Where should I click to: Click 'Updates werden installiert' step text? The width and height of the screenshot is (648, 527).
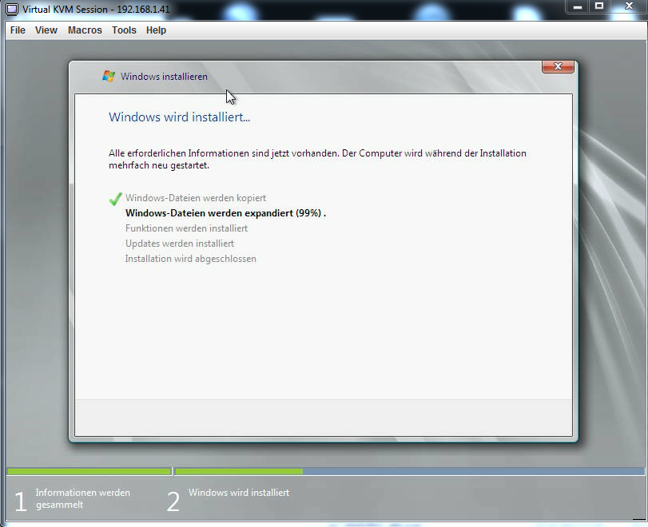pyautogui.click(x=180, y=244)
